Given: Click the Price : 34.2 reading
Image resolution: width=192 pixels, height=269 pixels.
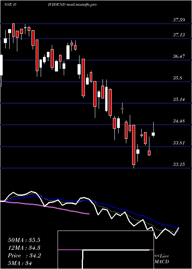Looking at the screenshot, I should (24, 256).
